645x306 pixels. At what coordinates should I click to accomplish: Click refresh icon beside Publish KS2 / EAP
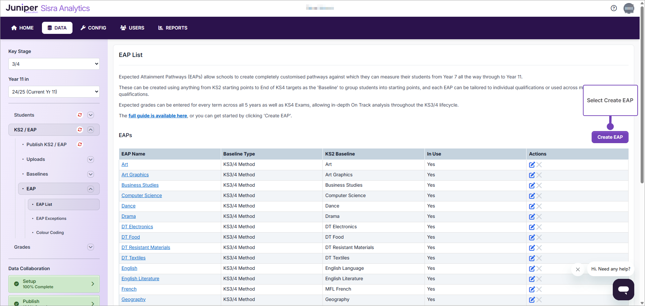point(80,144)
